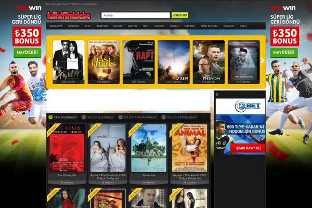Click right HAYDEEE! green button
Viewport: 312px width, 208px height.
(284, 53)
